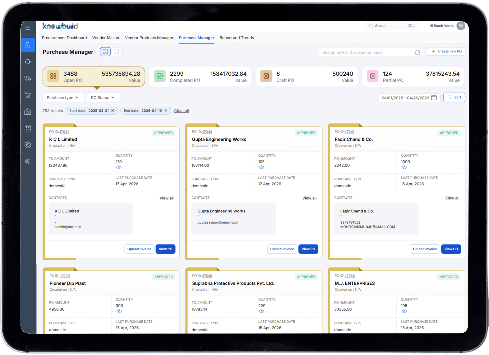Open the hamburger menu in sidebar
Viewport: 489px width, 355px height.
pos(28,28)
